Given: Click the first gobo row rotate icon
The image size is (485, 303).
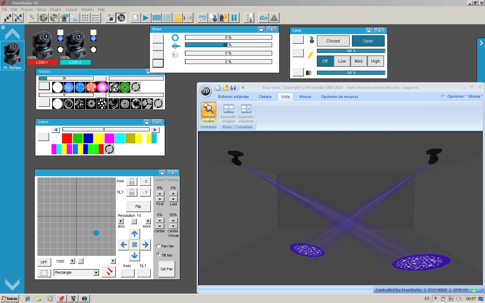Looking at the screenshot, I should (x=136, y=87).
